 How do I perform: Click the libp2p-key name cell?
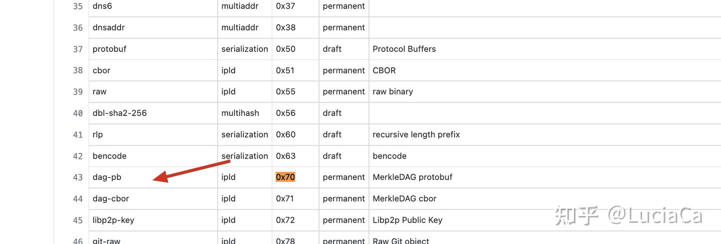tap(113, 220)
